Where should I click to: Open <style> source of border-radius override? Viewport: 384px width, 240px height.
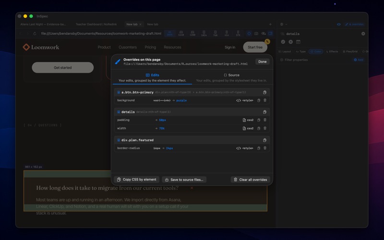click(x=245, y=148)
